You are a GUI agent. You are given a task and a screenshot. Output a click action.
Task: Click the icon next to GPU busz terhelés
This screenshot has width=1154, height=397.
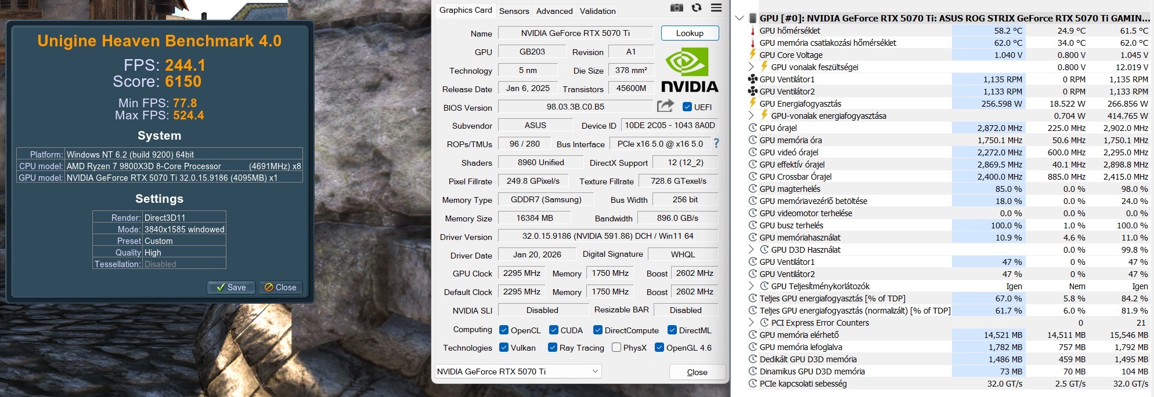click(753, 225)
